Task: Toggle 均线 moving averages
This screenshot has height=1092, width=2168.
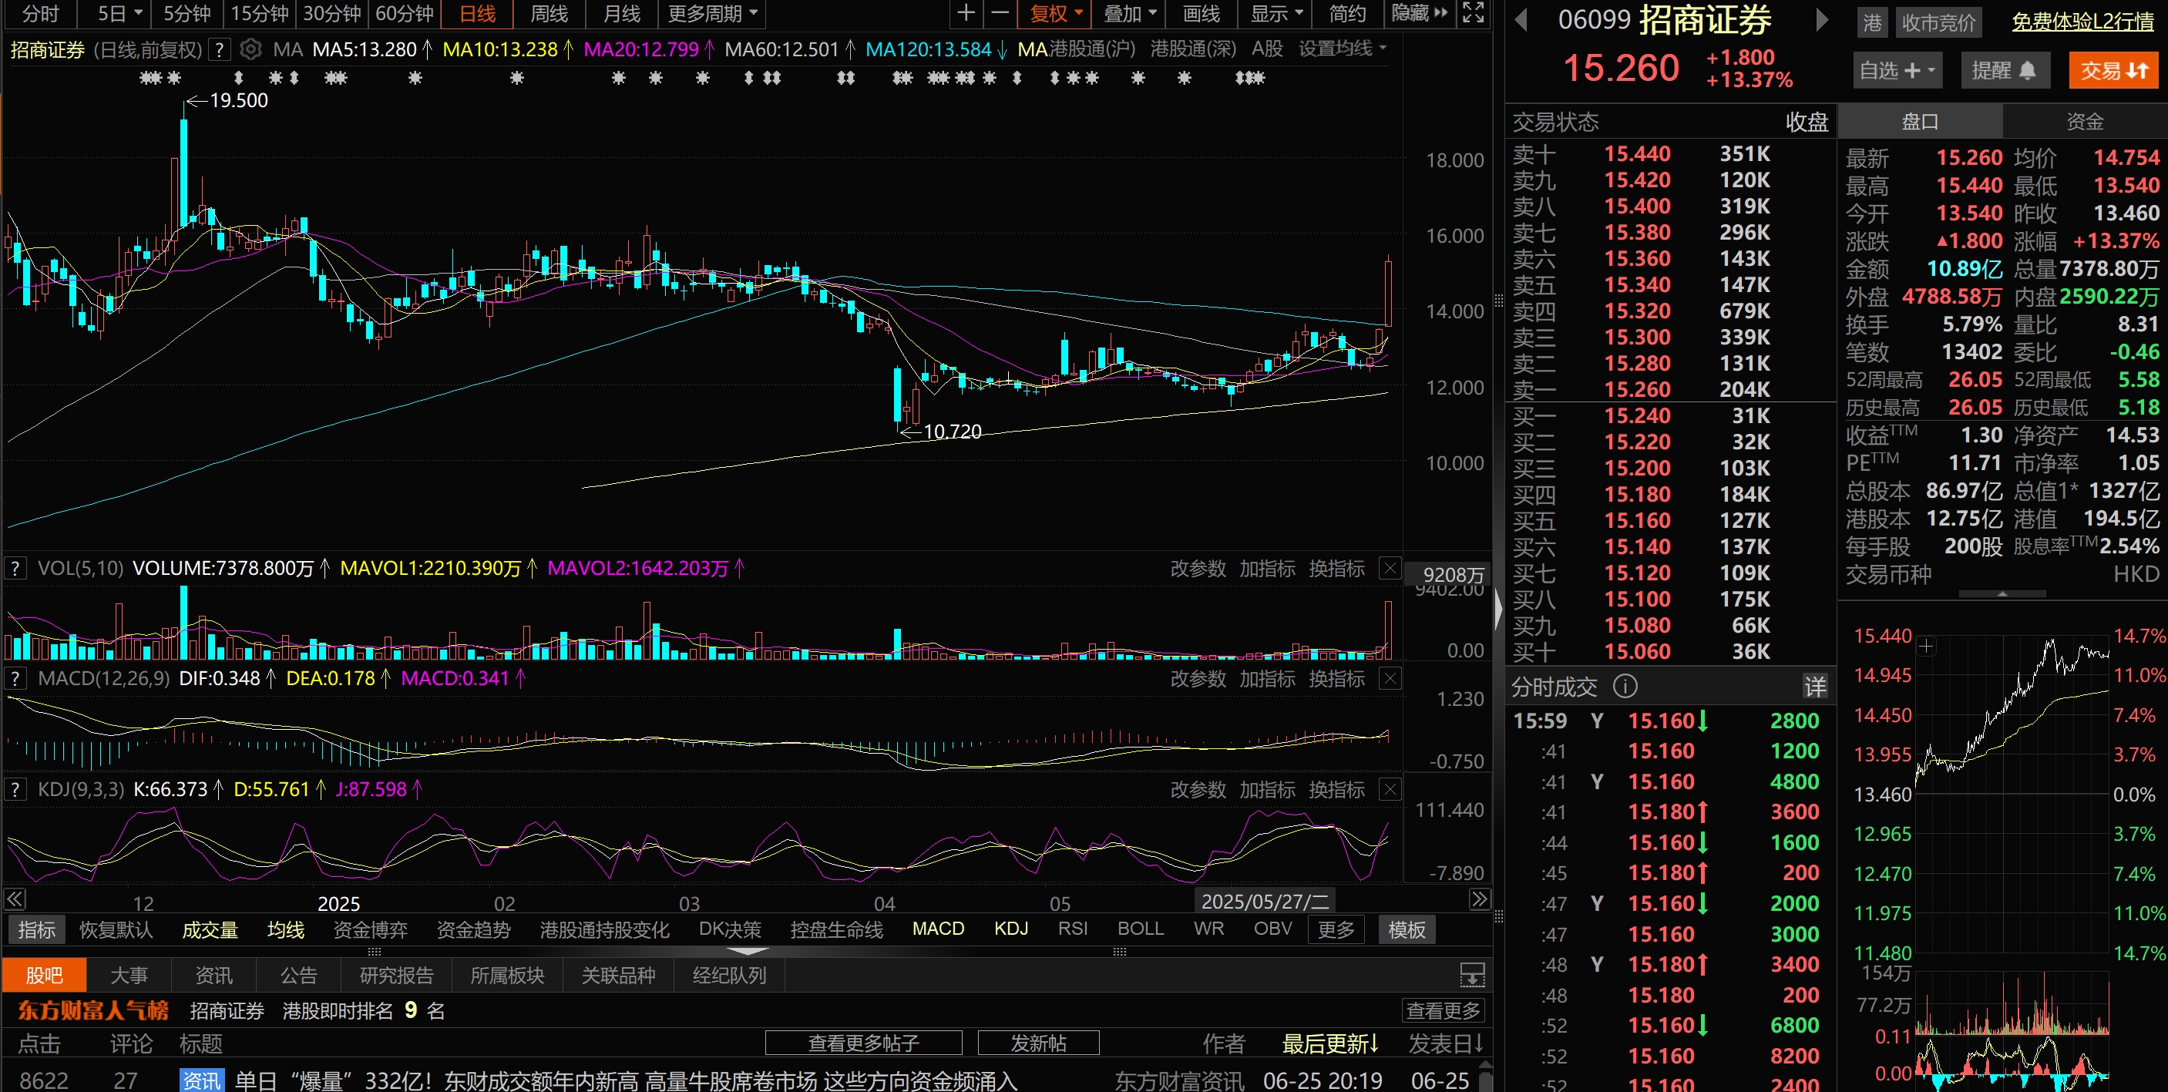Action: coord(286,929)
